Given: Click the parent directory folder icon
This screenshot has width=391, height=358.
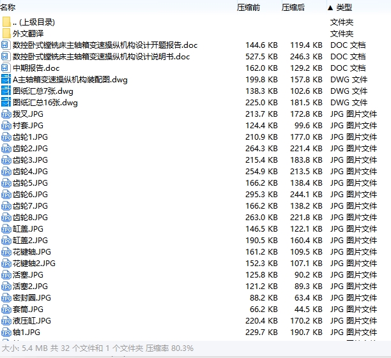Looking at the screenshot, I should point(6,22).
